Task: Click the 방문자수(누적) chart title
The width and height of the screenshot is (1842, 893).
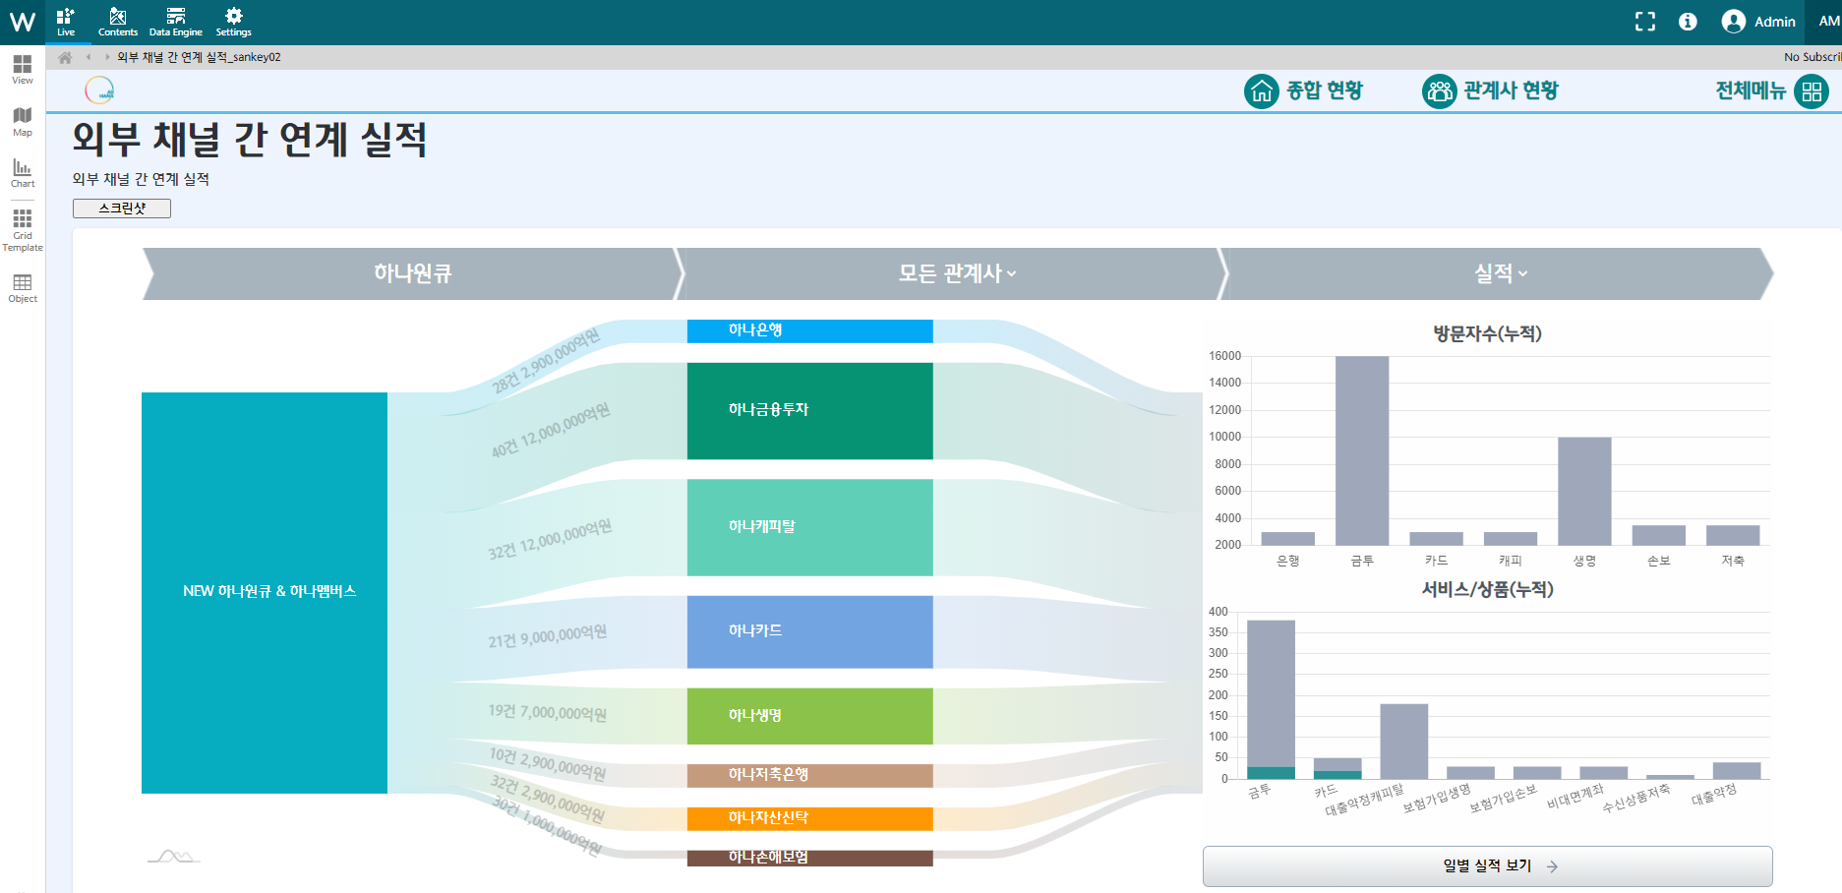Action: (1487, 333)
